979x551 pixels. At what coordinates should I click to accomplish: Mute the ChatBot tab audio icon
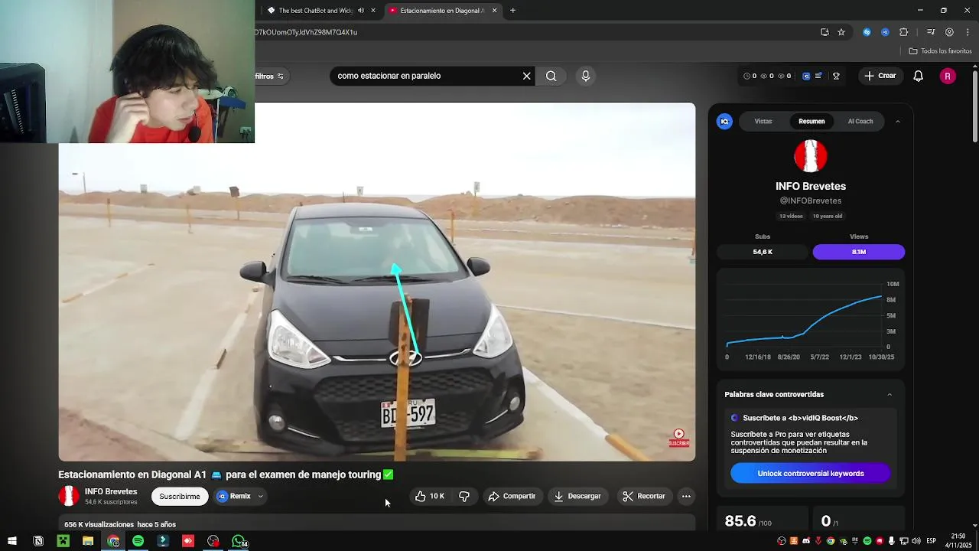pyautogui.click(x=361, y=11)
